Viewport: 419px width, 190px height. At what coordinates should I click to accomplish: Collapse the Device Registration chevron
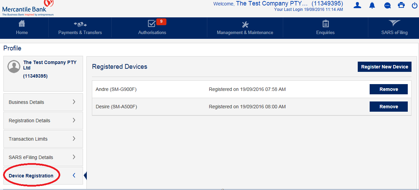pyautogui.click(x=74, y=175)
